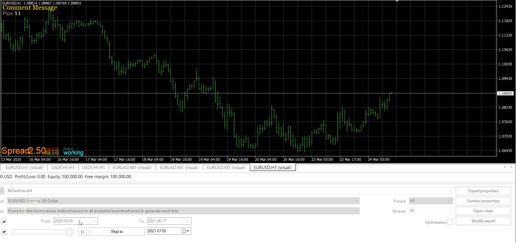
Task: Open the fxDreema.ex4 expert dropdown
Action: pos(450,191)
